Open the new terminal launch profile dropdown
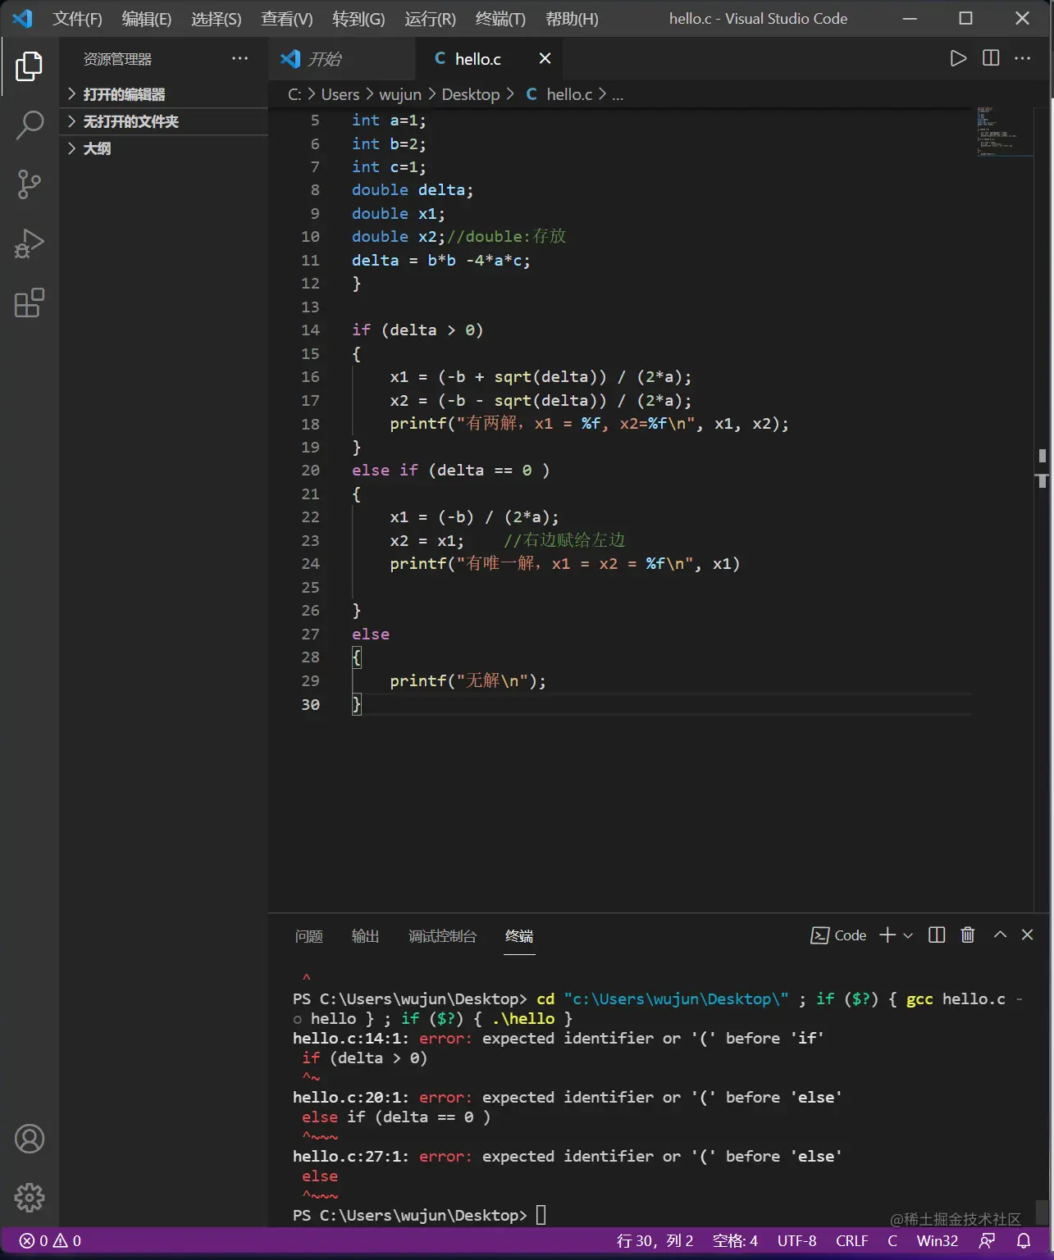 908,935
